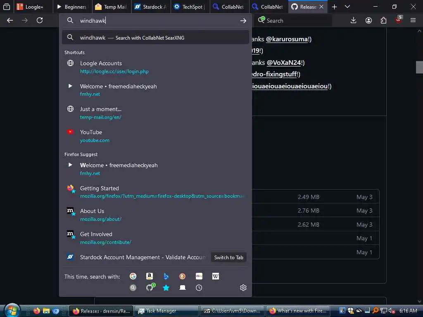Screen dimensions: 423x317
Task: Switch to Beginners tab
Action: coord(72,7)
